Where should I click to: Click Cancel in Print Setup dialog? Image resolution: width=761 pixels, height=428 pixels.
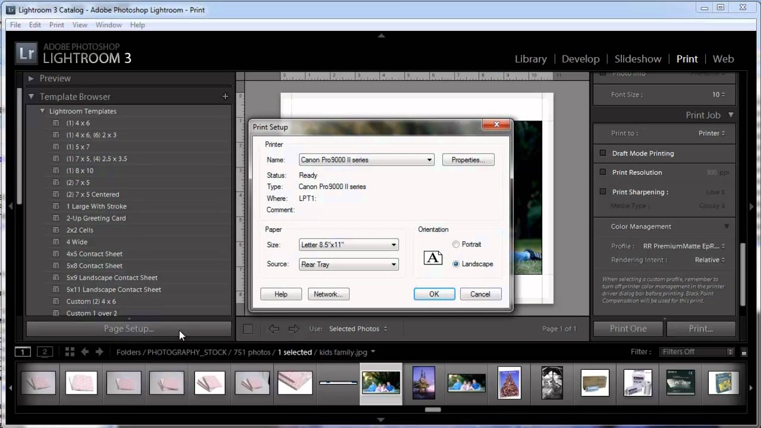pyautogui.click(x=480, y=294)
